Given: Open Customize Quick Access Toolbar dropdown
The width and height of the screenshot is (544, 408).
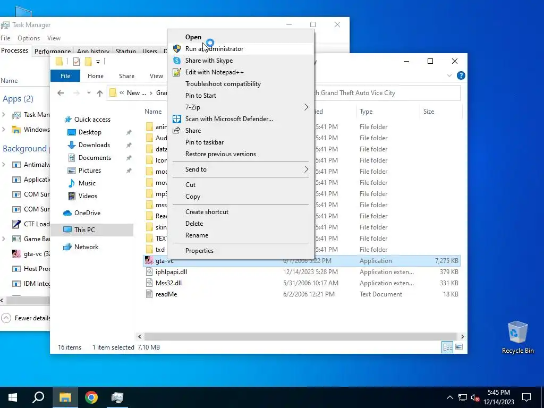Looking at the screenshot, I should point(98,62).
